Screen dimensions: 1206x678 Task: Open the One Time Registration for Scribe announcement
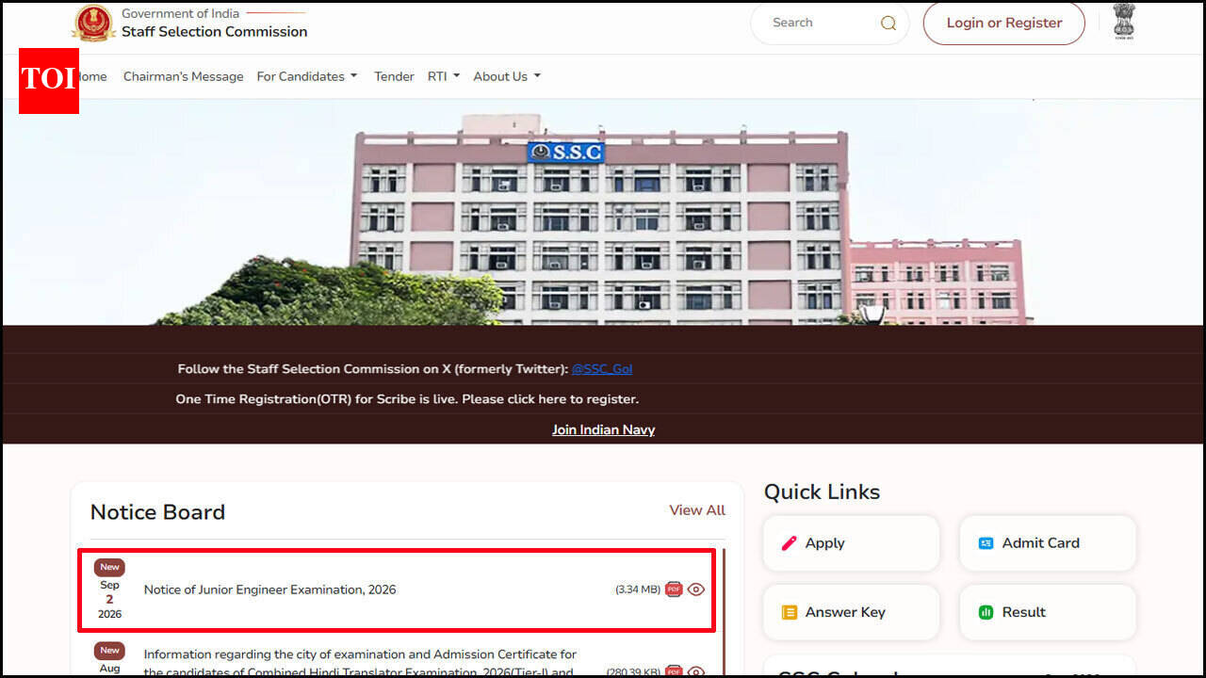pos(407,399)
